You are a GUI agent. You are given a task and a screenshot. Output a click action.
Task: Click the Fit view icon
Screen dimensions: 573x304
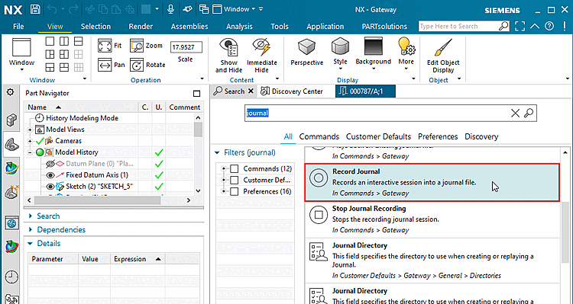pos(105,46)
